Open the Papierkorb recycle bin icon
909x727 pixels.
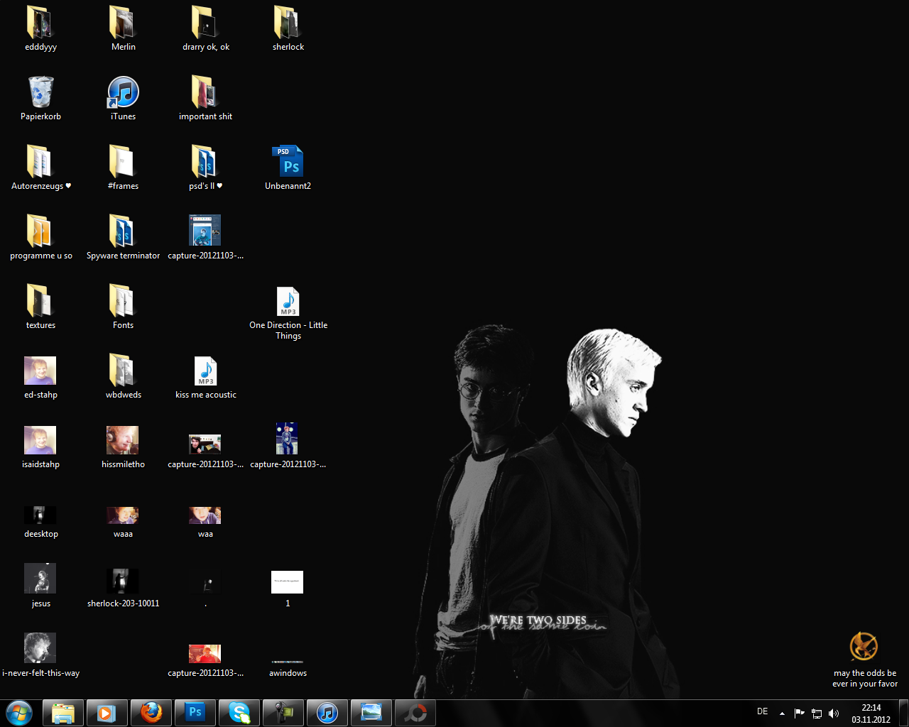[x=40, y=93]
